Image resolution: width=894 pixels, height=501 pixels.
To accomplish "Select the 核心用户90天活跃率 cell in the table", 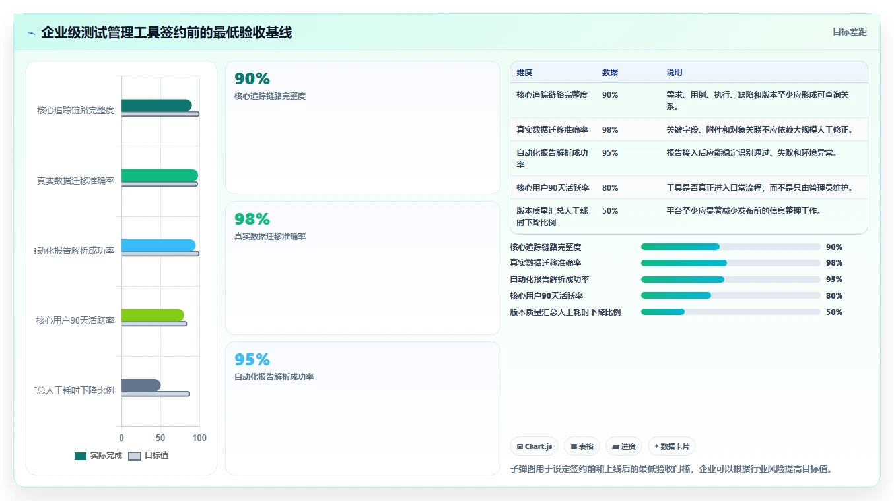I will pyautogui.click(x=553, y=188).
